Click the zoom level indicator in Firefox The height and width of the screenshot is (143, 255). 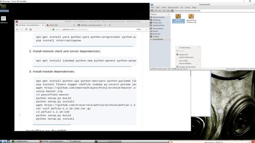[139, 29]
